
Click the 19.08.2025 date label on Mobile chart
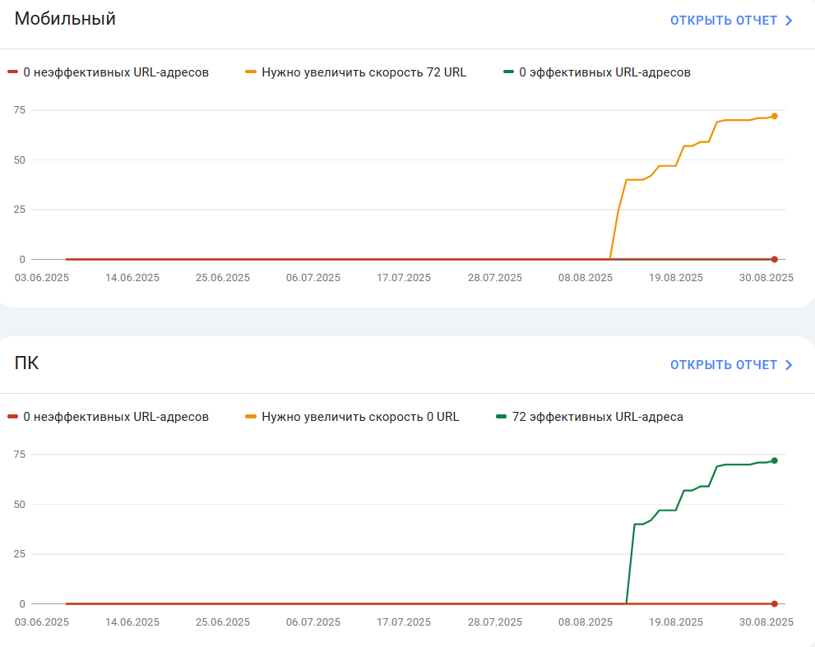(676, 278)
